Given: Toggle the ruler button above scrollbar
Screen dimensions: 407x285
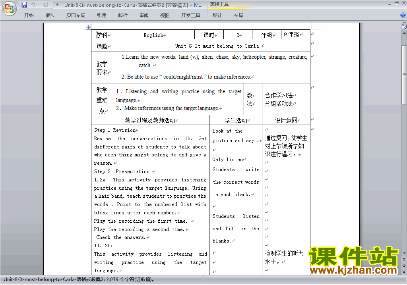Looking at the screenshot, I should tap(404, 27).
